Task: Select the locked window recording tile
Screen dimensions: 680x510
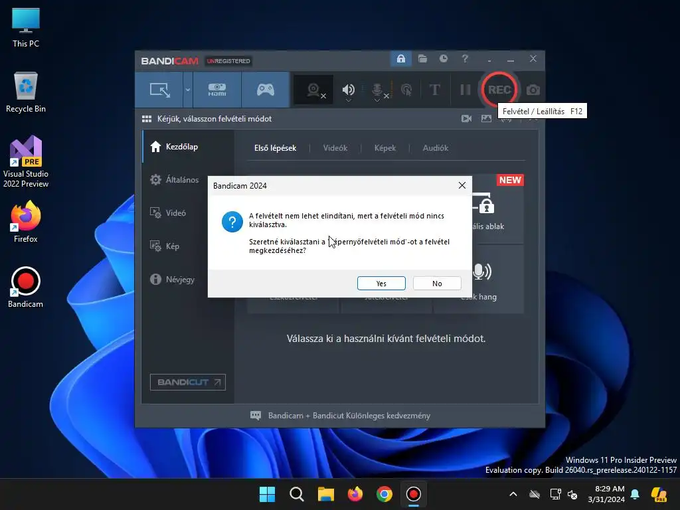Action: tap(498, 209)
